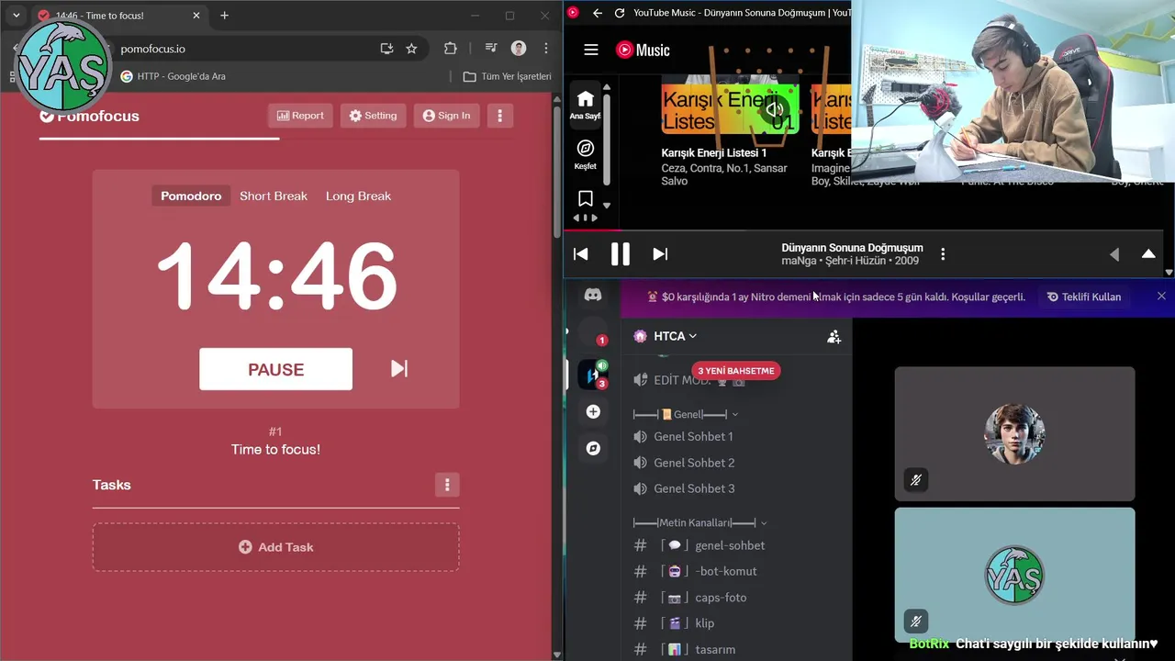The height and width of the screenshot is (661, 1175).
Task: Click the YouTube Music logo
Action: pos(643,50)
